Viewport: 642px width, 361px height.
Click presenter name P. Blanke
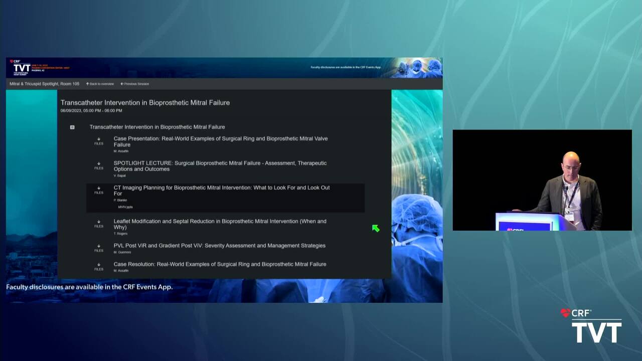click(120, 200)
